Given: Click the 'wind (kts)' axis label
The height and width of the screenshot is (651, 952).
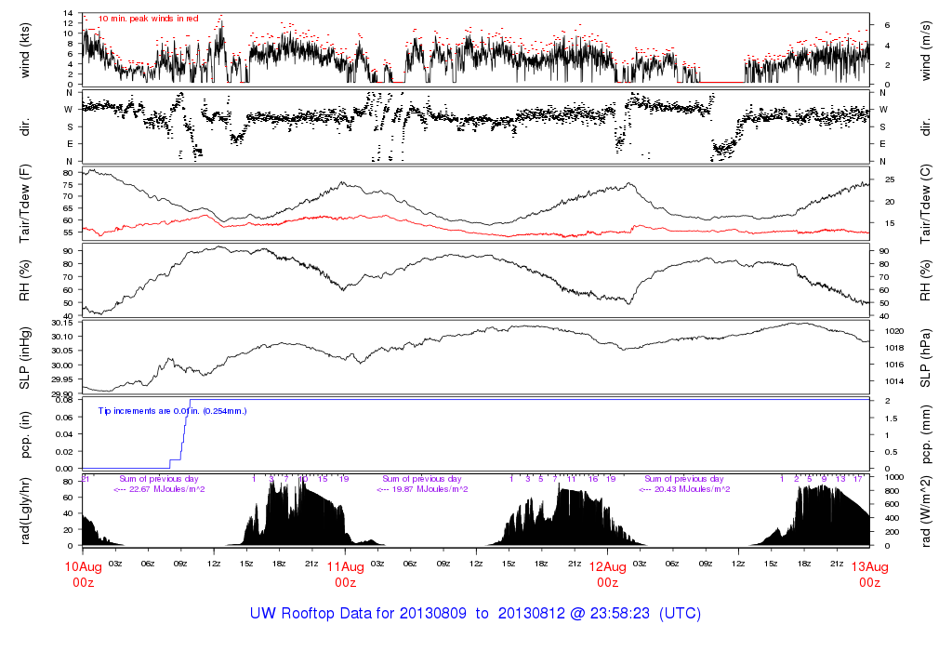Looking at the screenshot, I should [26, 48].
